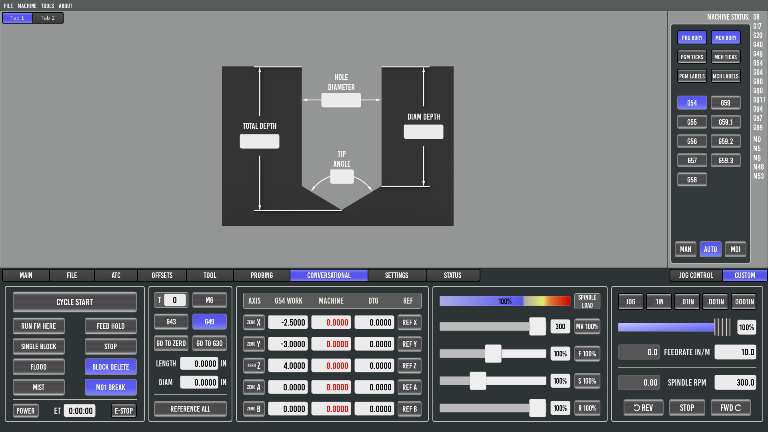
Task: Switch to JOG CONTROL tab
Action: click(x=696, y=275)
